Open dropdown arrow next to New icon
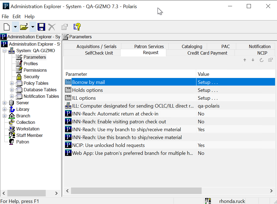 pyautogui.click(x=15, y=27)
